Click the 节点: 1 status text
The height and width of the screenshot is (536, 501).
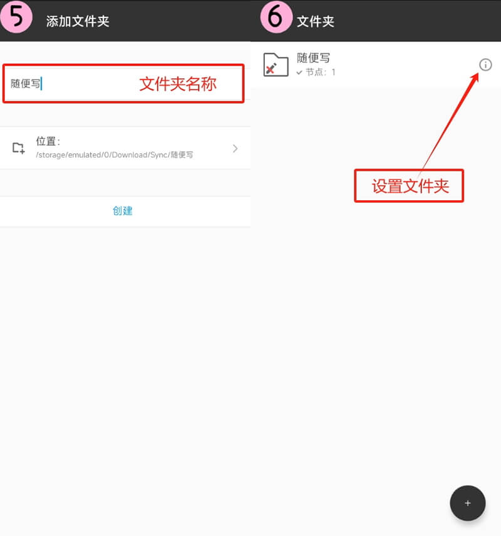320,72
